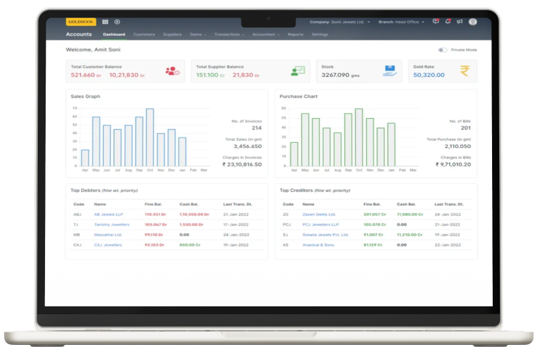This screenshot has width=541, height=354.
Task: Open the messages icon in header
Action: tap(436, 22)
